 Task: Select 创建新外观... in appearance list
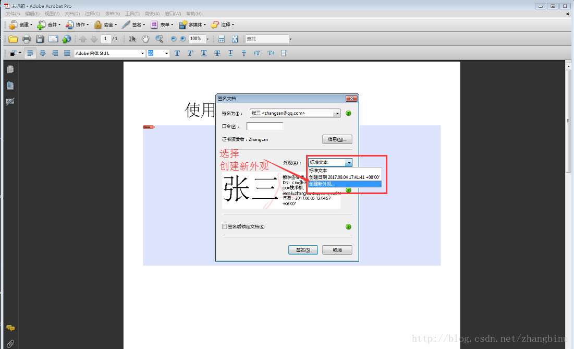(x=345, y=184)
